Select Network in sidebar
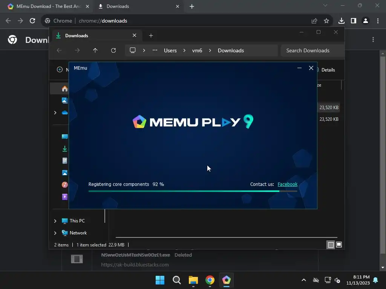386x289 pixels. click(74, 233)
